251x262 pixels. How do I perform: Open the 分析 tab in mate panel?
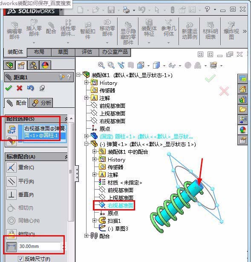pos(41,103)
